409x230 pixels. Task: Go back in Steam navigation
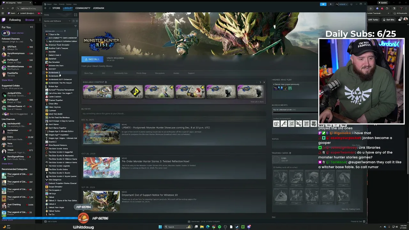tap(45, 8)
